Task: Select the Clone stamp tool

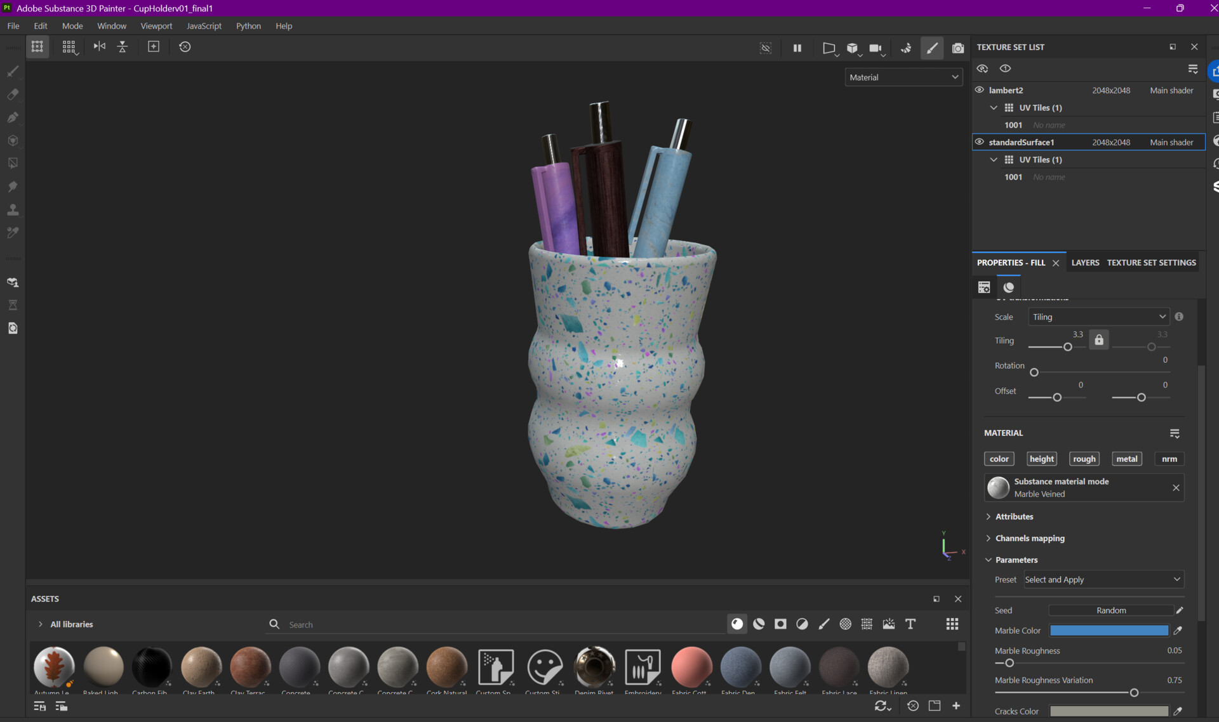Action: coord(12,209)
